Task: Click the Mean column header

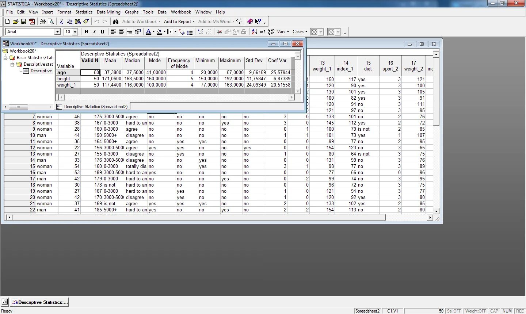Action: click(x=110, y=63)
